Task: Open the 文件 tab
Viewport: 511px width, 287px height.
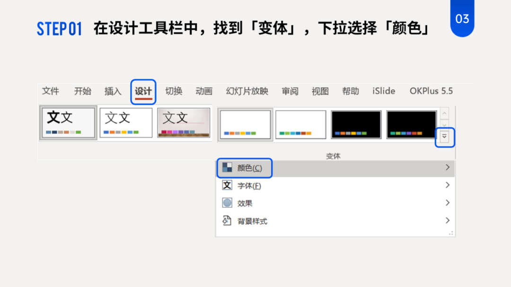Action: [x=51, y=91]
